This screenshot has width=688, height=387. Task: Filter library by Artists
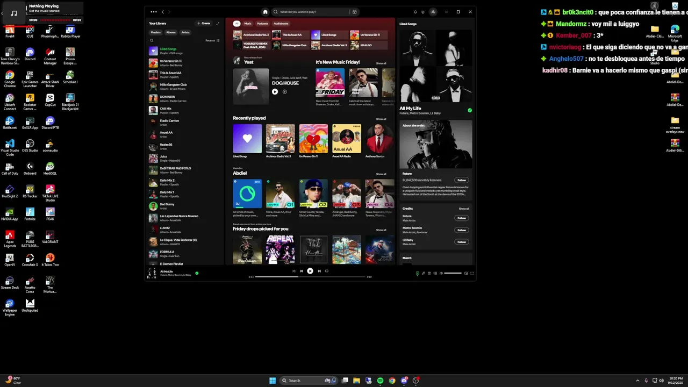pyautogui.click(x=185, y=32)
